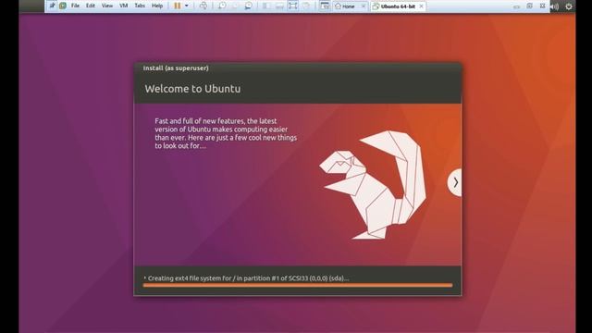
Task: Pause the virtual machine with the orange pause icon
Action: pos(177,6)
